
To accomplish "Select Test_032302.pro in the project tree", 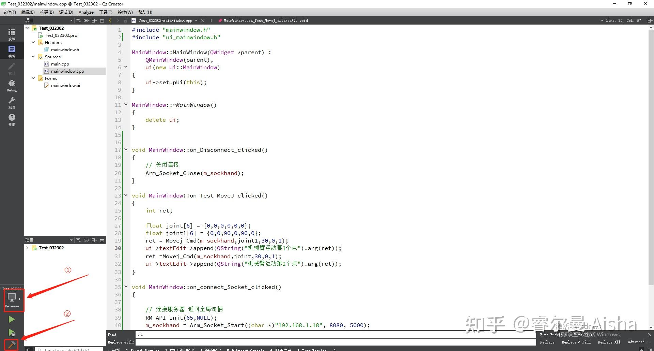I will 61,35.
